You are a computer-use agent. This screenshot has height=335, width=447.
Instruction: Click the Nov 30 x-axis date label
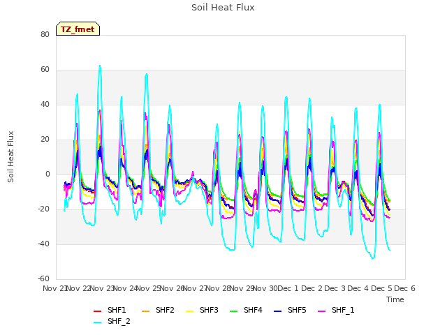[x=265, y=288]
